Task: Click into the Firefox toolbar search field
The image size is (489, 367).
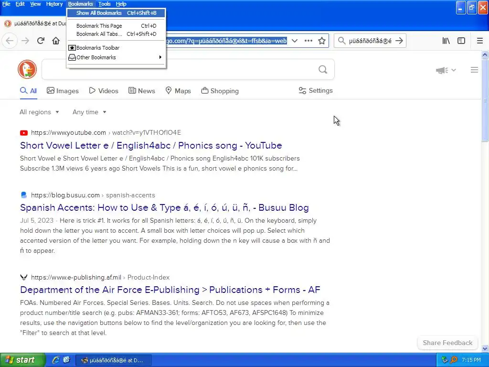Action: pyautogui.click(x=370, y=41)
